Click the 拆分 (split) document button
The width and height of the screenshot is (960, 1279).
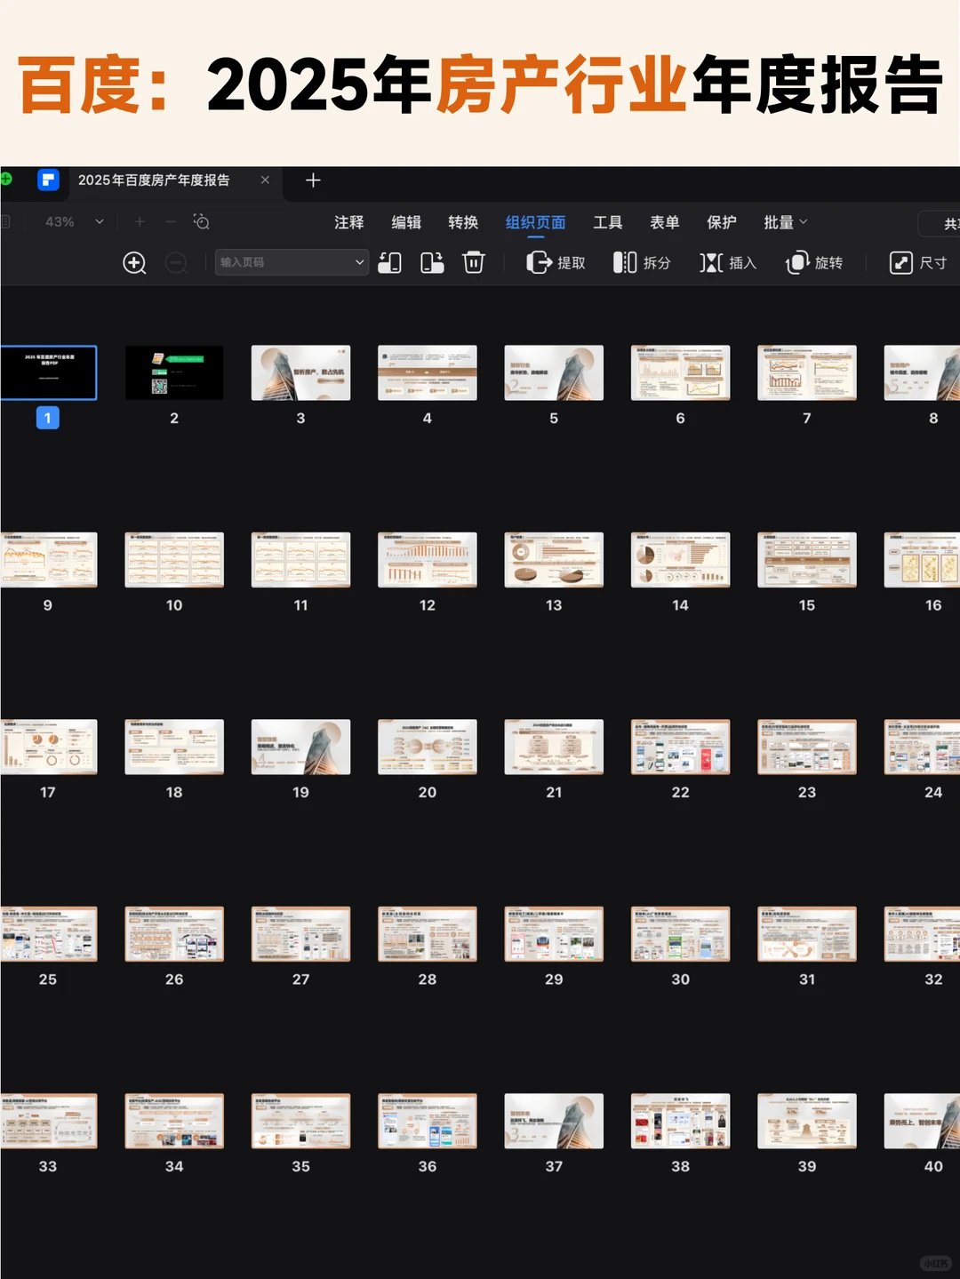[x=642, y=262]
